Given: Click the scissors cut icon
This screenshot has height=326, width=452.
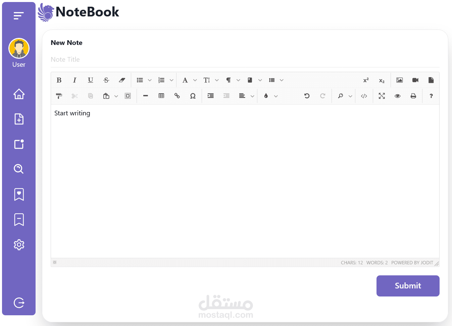Looking at the screenshot, I should pyautogui.click(x=74, y=96).
